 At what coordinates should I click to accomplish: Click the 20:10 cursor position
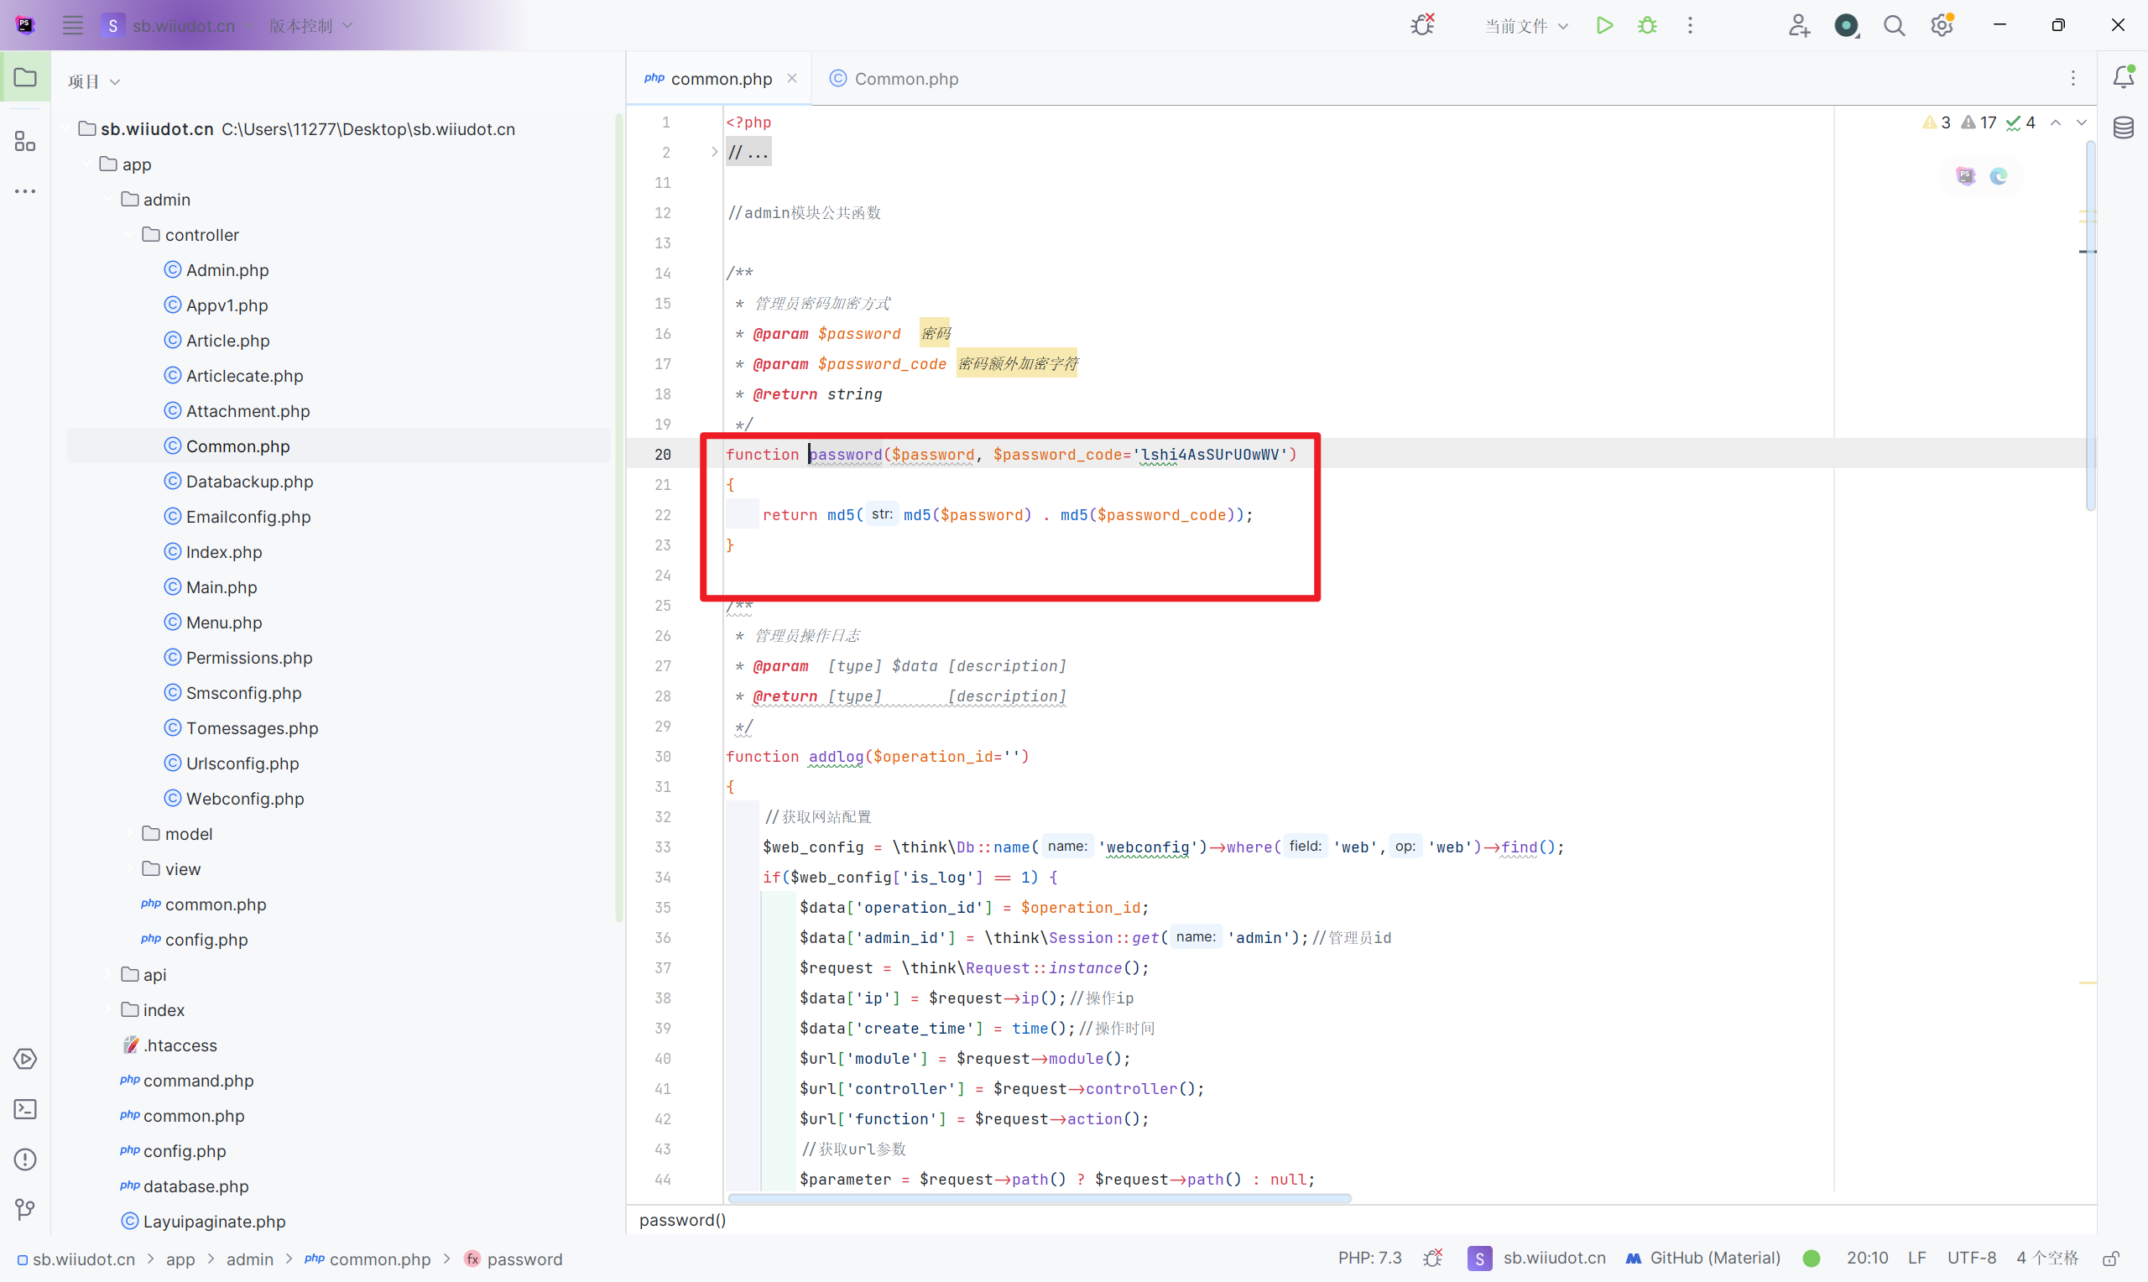tap(1867, 1259)
